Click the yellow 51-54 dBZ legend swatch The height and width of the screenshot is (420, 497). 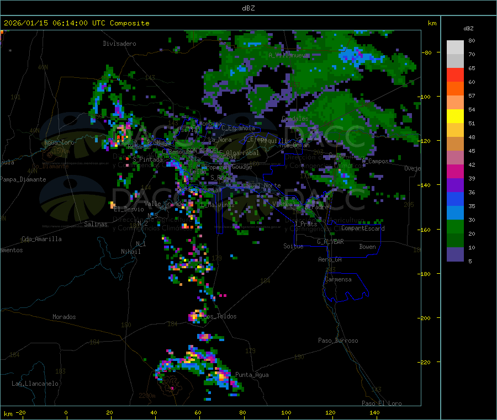[x=455, y=116]
